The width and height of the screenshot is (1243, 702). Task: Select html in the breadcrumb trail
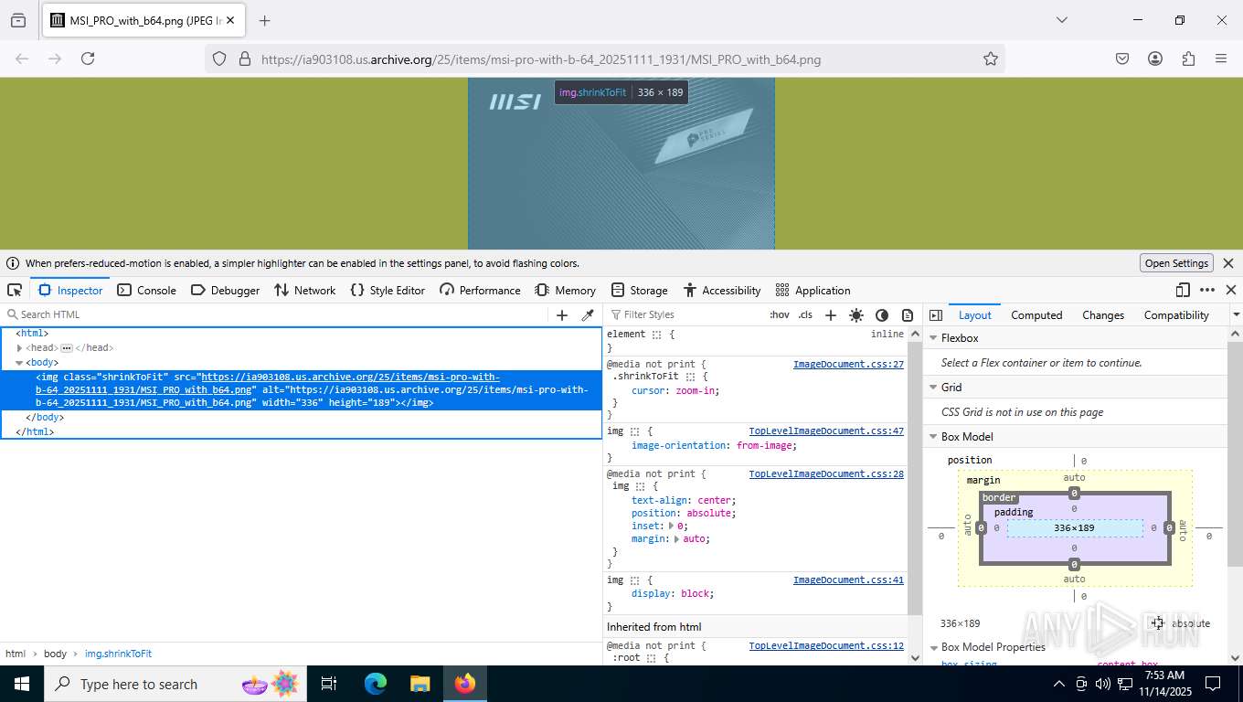coord(16,654)
